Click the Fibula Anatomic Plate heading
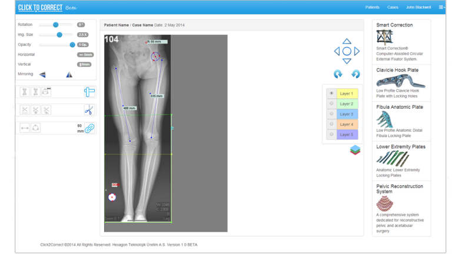This screenshot has width=452, height=254. [x=400, y=107]
